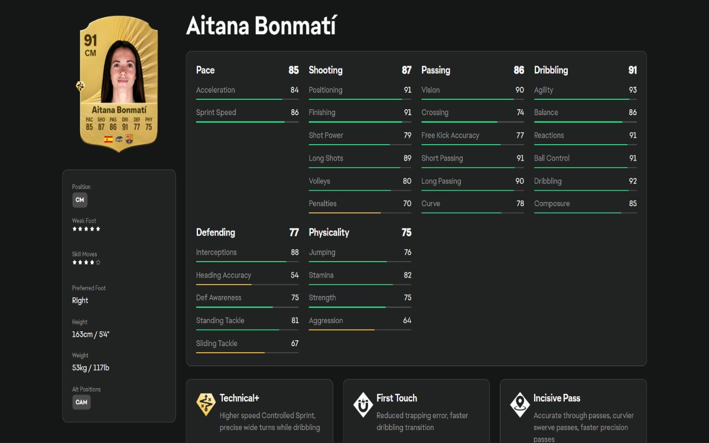This screenshot has height=443, width=709.
Task: Select the CM position badge in the sidebar
Action: (x=80, y=200)
